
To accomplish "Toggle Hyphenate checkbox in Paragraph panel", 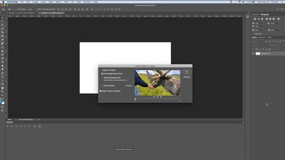I will 253,34.
